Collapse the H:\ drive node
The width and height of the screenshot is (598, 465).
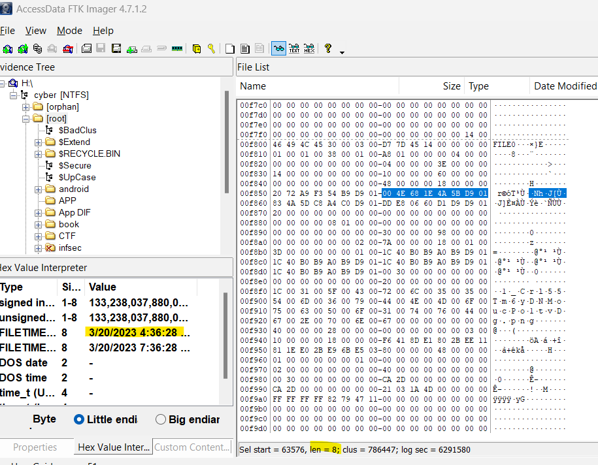point(3,84)
